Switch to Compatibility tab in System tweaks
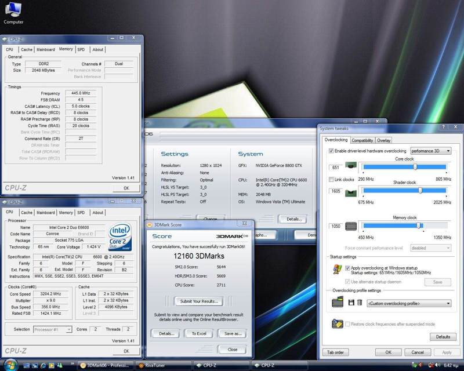464x371 pixels. [362, 140]
